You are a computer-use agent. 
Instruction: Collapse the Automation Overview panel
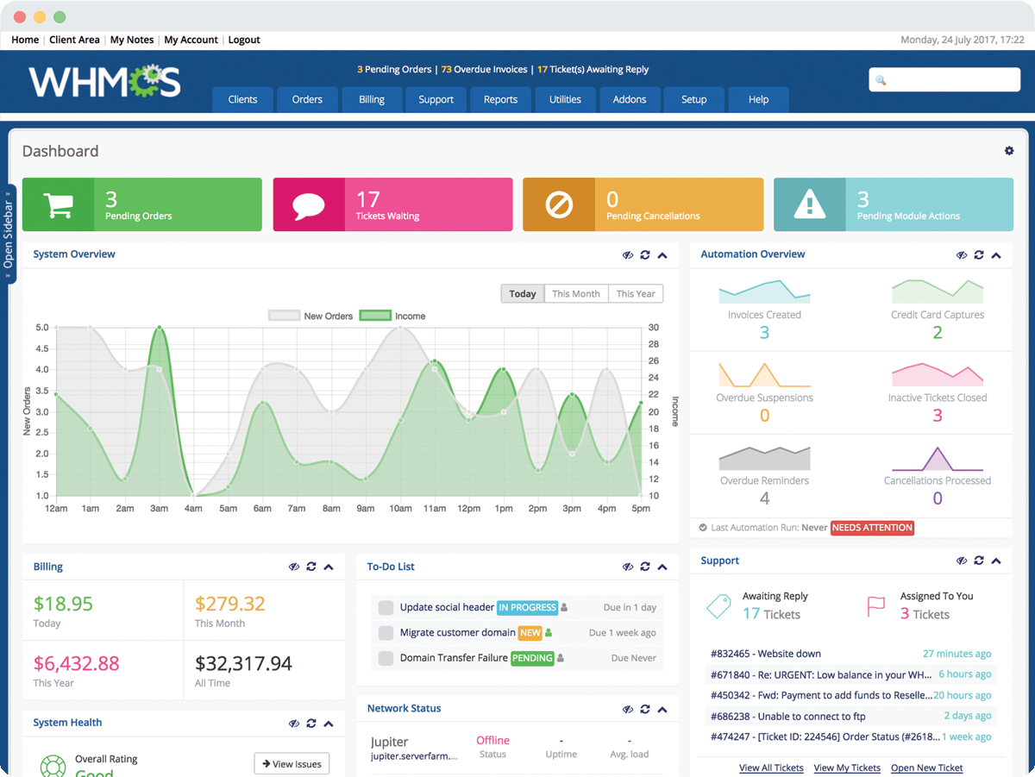tap(996, 255)
